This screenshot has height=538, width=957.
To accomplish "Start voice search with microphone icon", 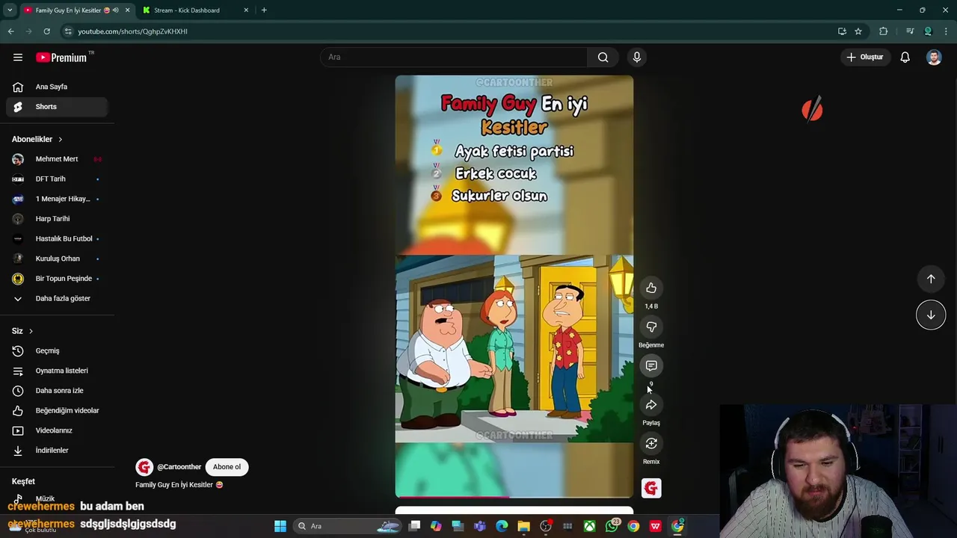I will [637, 58].
